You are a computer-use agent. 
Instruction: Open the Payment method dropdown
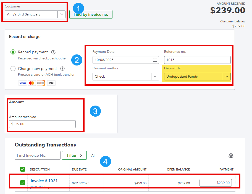pyautogui.click(x=155, y=77)
